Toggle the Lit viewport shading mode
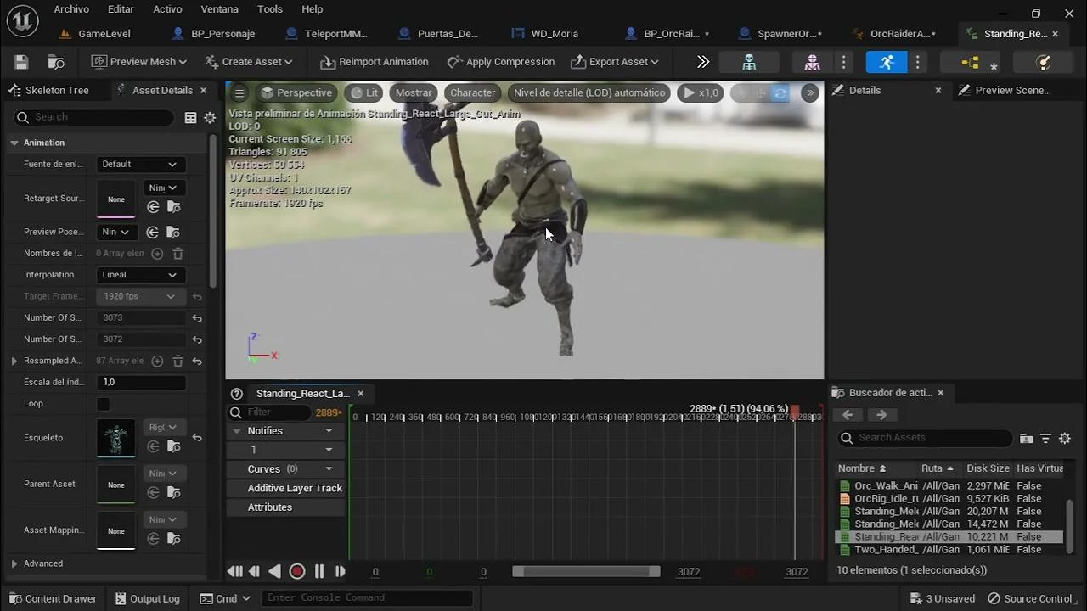 coord(365,92)
